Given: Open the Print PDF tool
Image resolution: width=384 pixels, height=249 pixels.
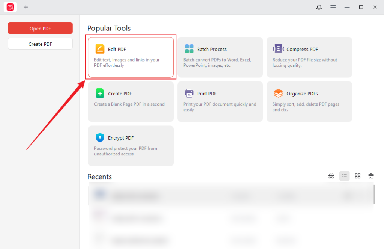Looking at the screenshot, I should 220,101.
